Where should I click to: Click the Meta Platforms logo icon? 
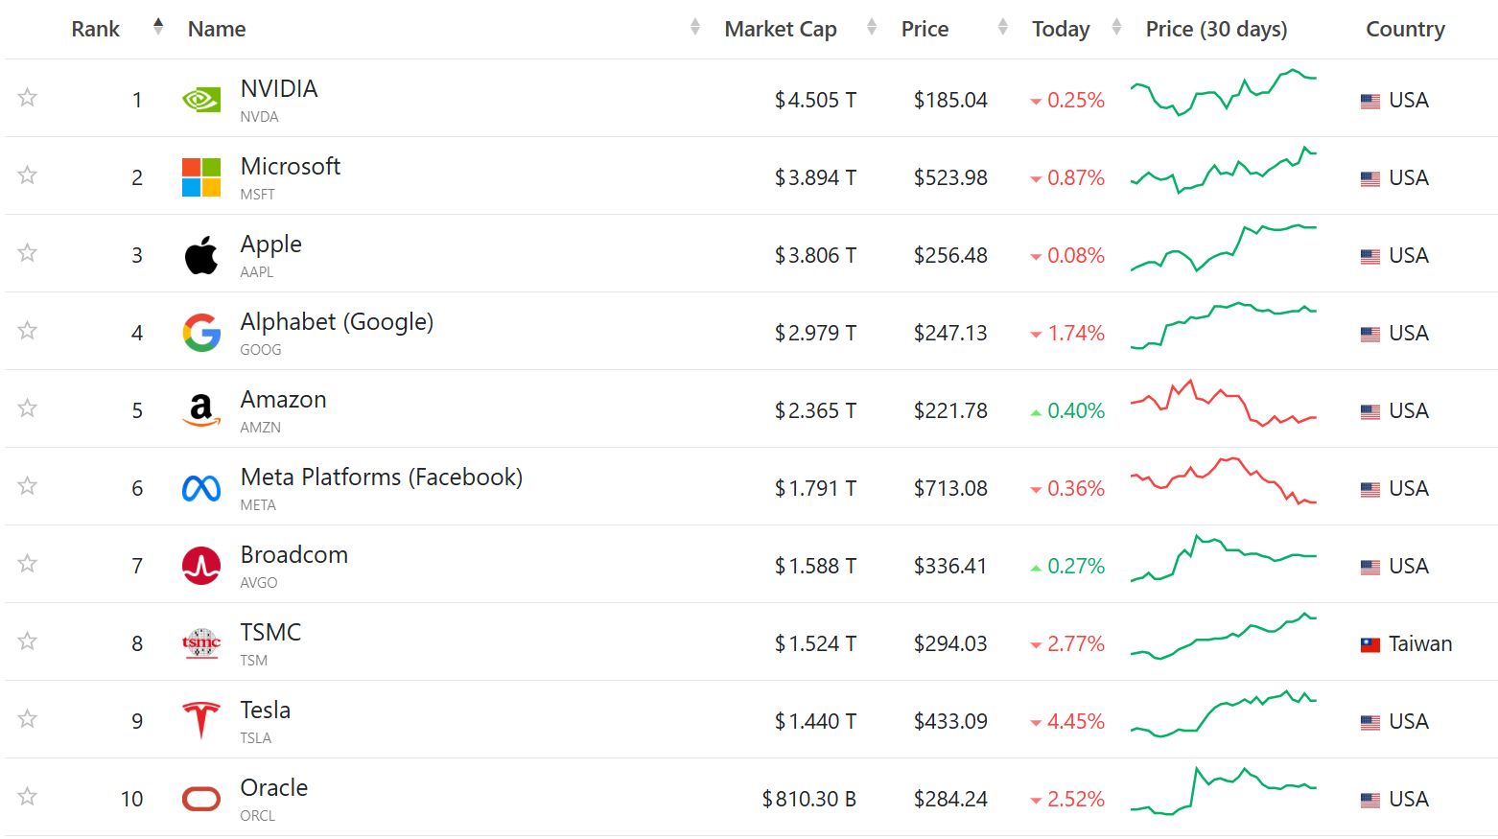point(201,488)
